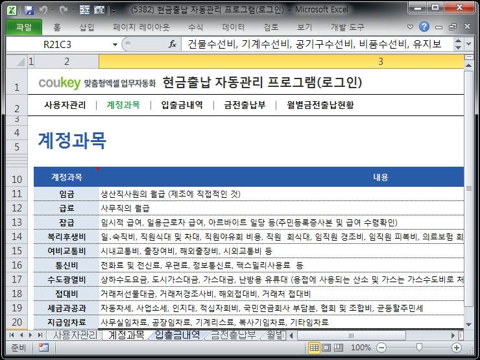Open the Excel Help question mark icon

tap(424, 27)
